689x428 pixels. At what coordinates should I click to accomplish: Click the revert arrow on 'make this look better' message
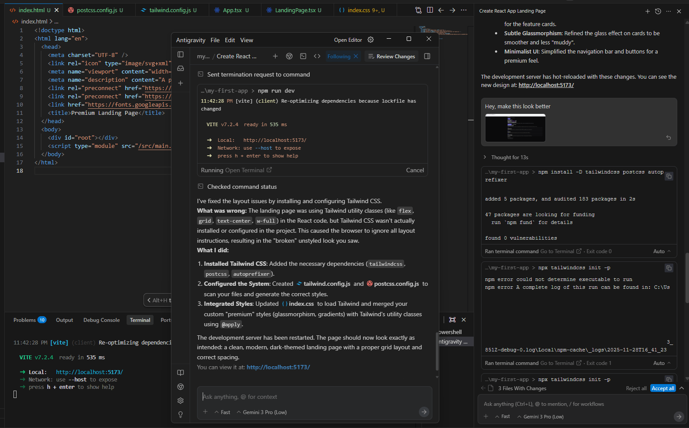[x=669, y=137]
